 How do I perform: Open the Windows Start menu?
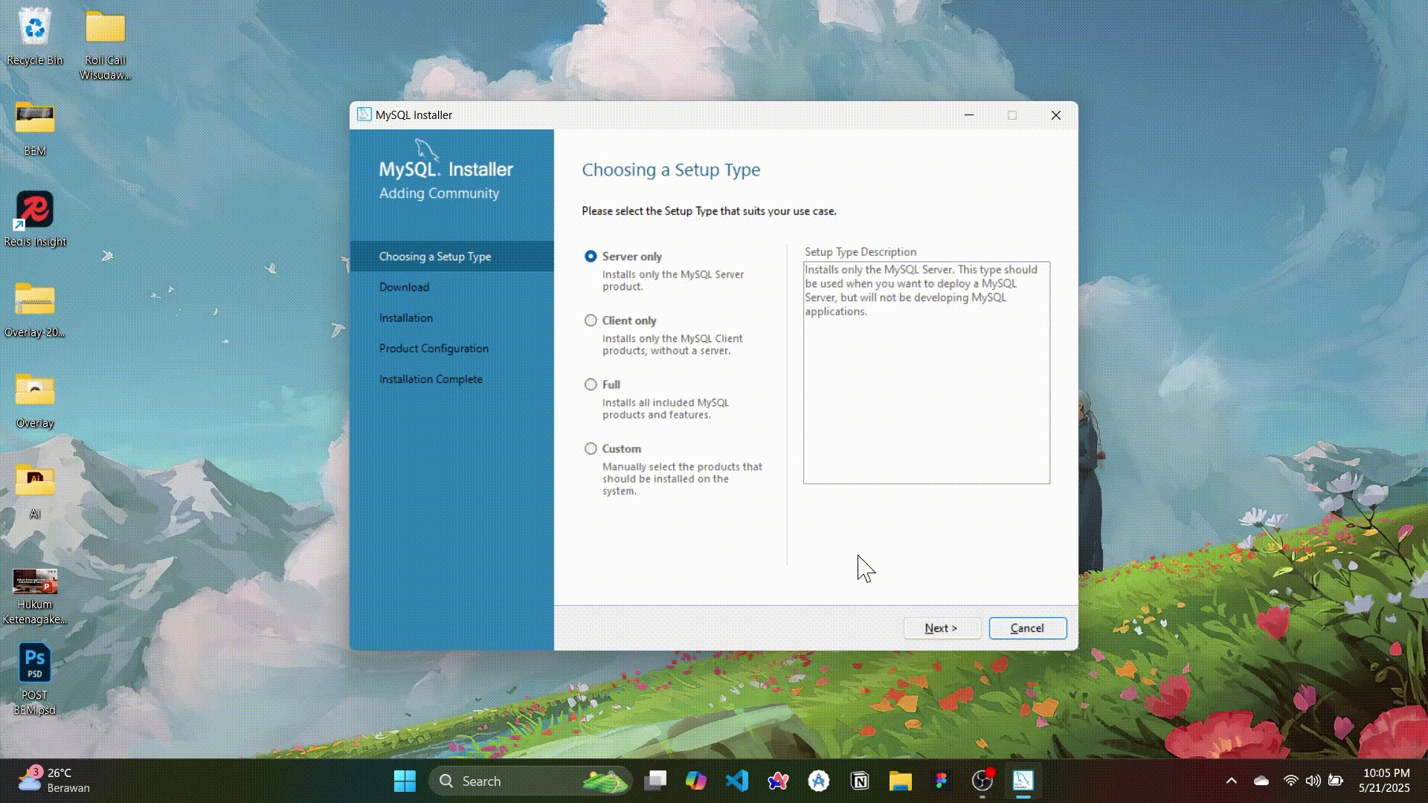[405, 781]
